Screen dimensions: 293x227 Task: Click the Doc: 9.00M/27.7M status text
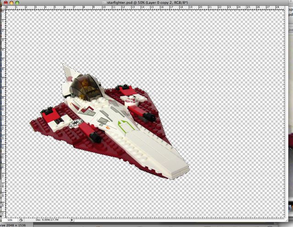47,220
